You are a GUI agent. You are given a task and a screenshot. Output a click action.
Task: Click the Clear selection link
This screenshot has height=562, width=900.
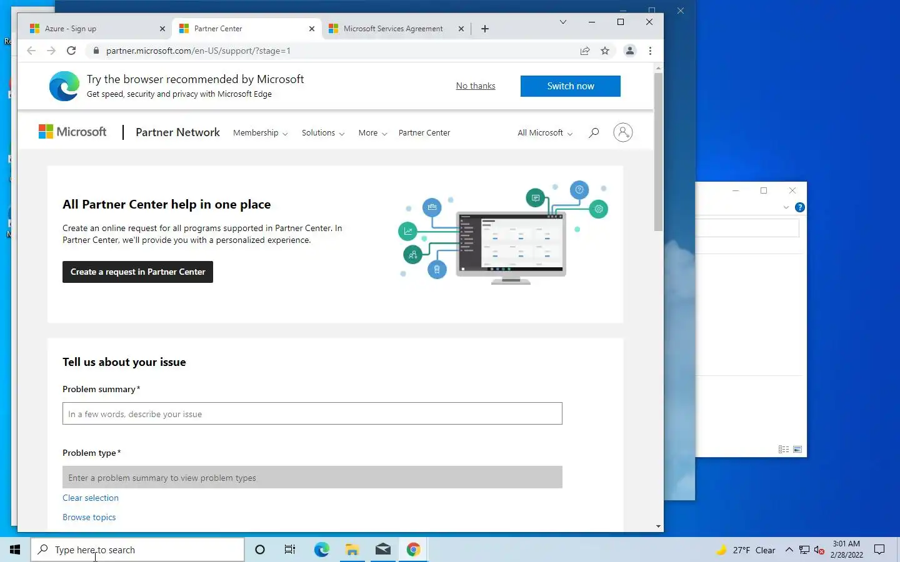[x=91, y=498]
